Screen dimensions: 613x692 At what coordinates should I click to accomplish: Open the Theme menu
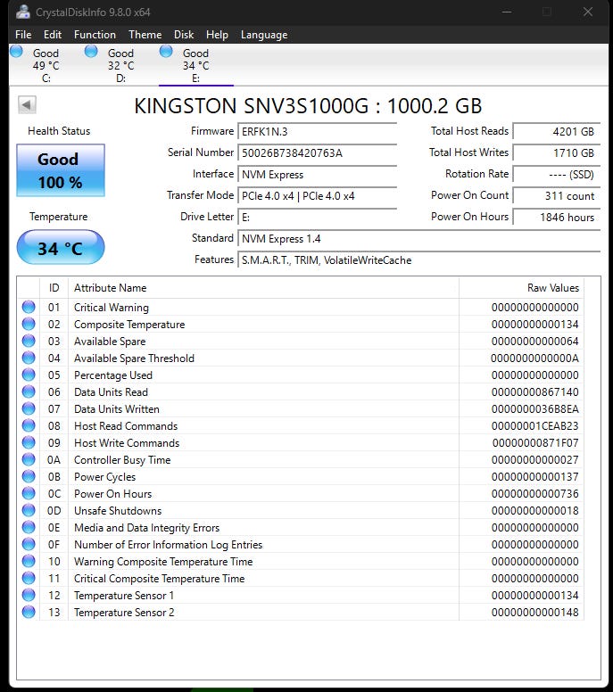145,35
